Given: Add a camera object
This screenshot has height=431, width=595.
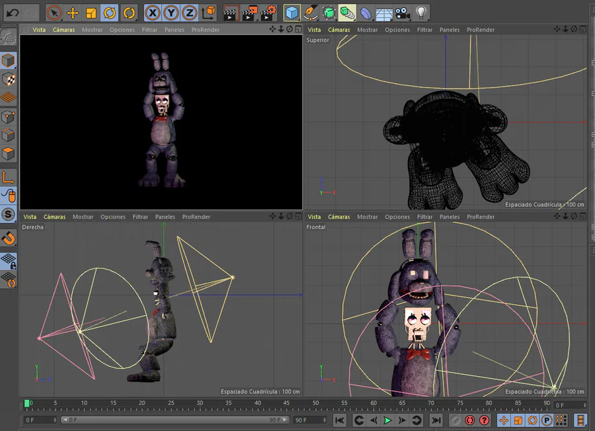Looking at the screenshot, I should (x=403, y=13).
